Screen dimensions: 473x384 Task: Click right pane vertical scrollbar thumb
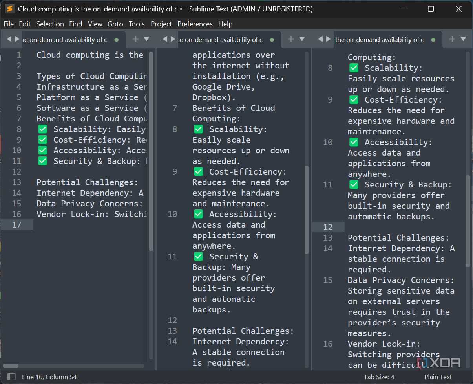click(468, 221)
